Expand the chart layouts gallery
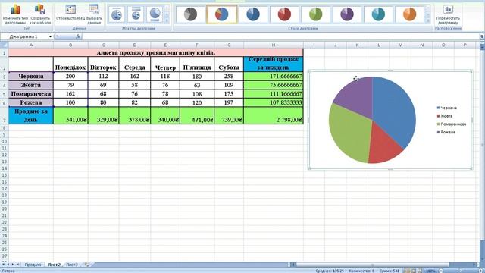 point(167,20)
